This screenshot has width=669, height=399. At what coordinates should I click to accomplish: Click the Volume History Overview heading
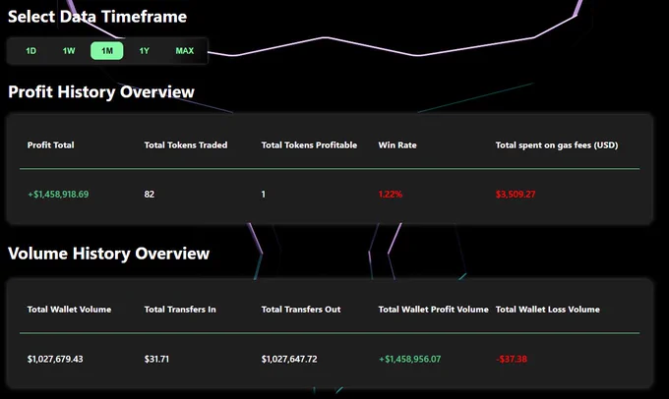109,254
